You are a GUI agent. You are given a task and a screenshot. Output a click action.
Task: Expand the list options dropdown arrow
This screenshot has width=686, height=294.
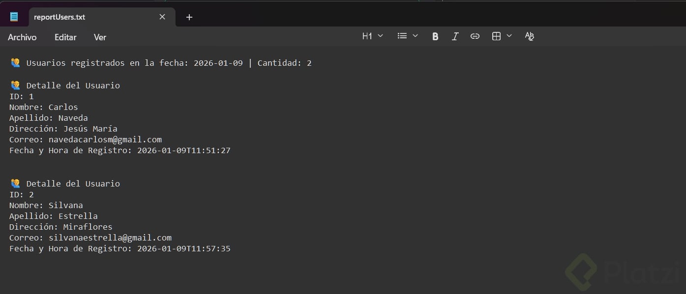[415, 36]
